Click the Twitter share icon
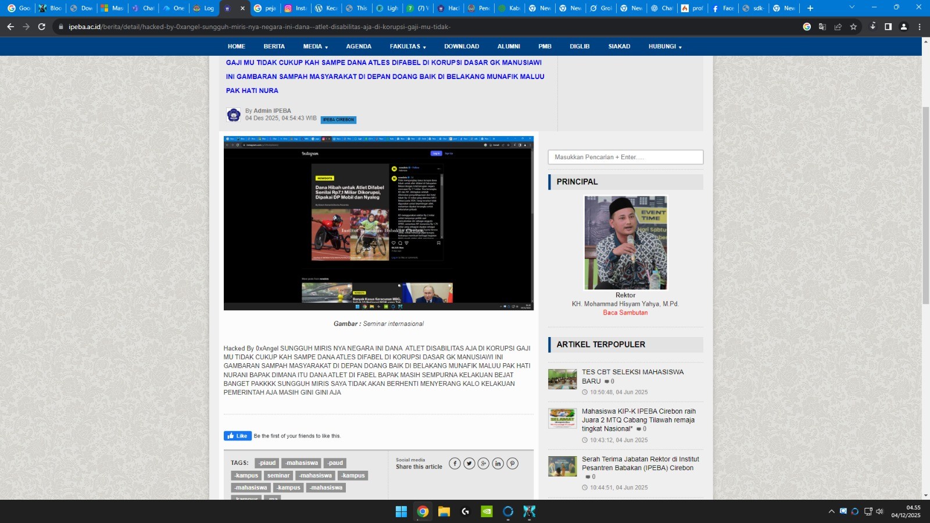The width and height of the screenshot is (930, 523). click(469, 463)
